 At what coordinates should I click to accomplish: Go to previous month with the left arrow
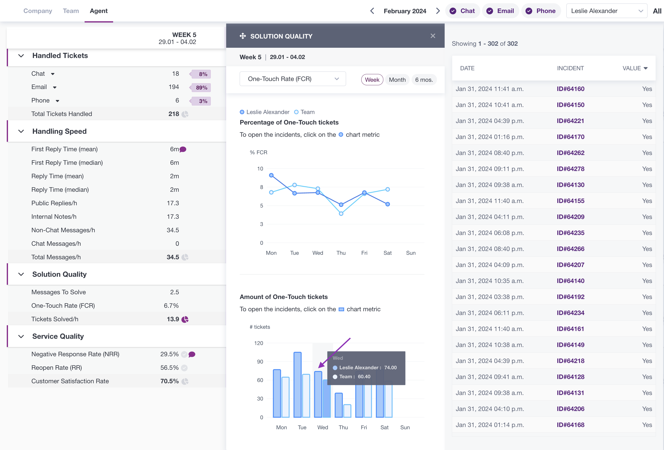click(x=372, y=11)
